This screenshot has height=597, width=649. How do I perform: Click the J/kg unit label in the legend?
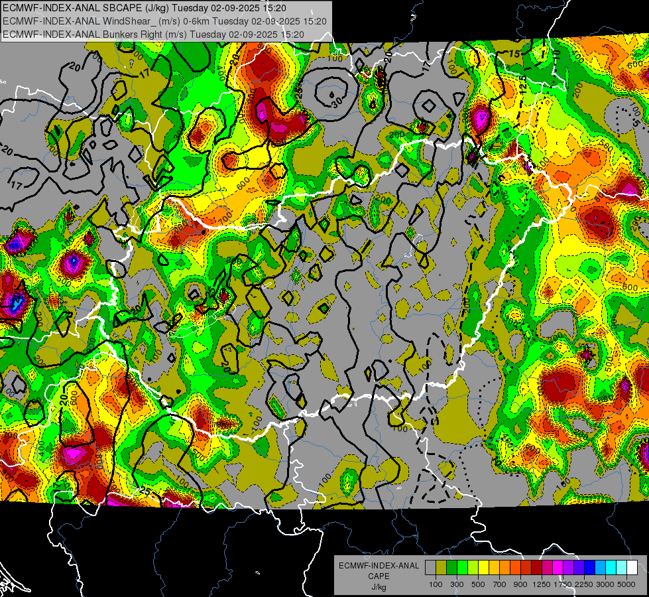(379, 587)
